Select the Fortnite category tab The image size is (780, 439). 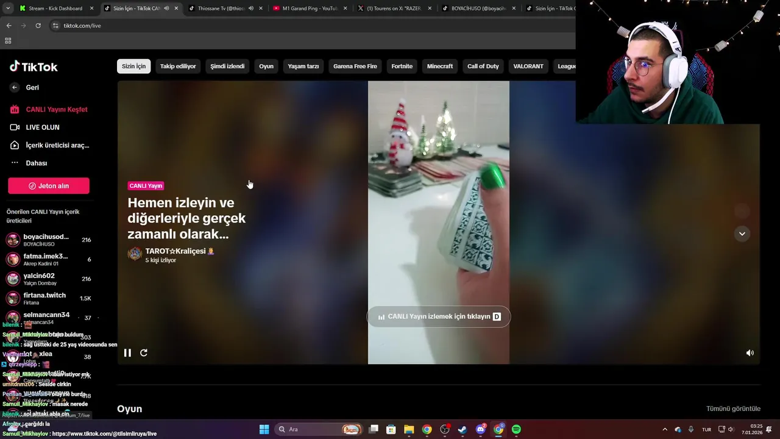point(402,66)
